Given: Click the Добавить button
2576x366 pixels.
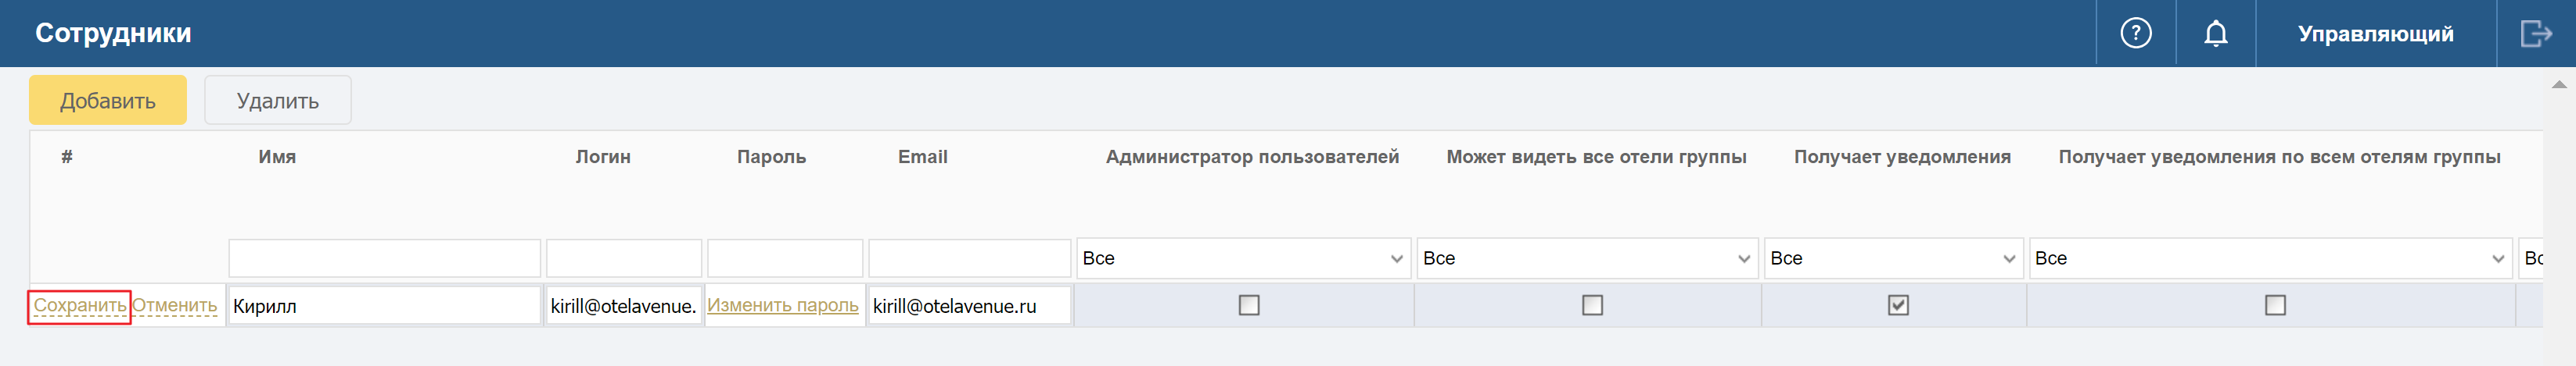Looking at the screenshot, I should [107, 100].
